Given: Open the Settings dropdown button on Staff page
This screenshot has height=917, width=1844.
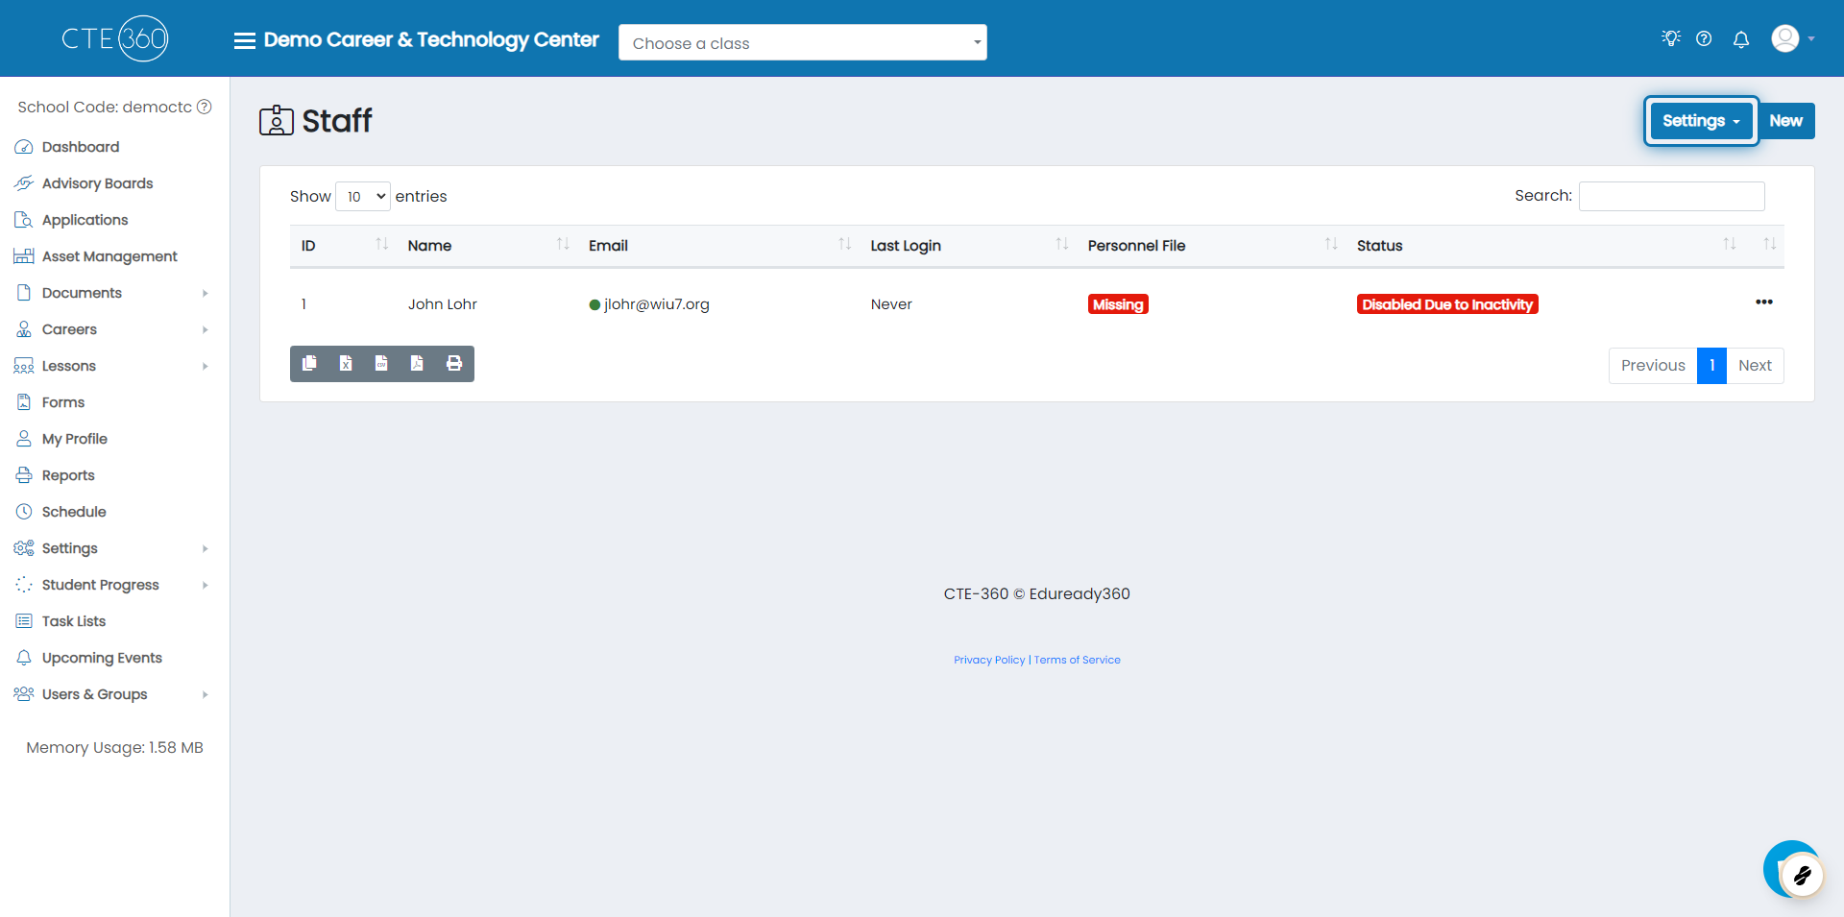Looking at the screenshot, I should pyautogui.click(x=1700, y=121).
